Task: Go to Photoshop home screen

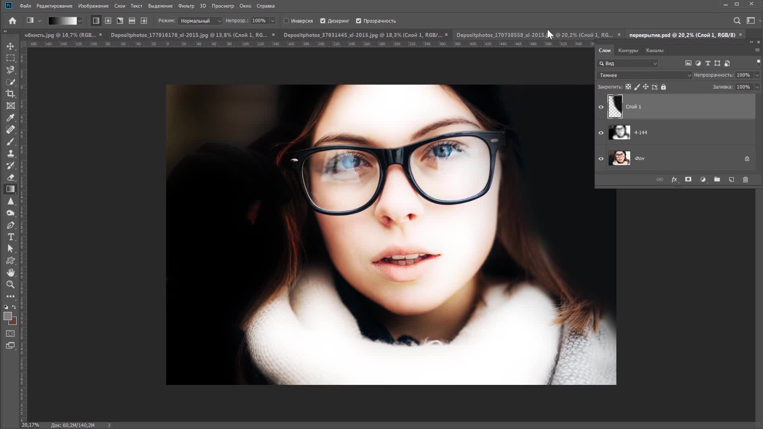Action: [x=13, y=21]
